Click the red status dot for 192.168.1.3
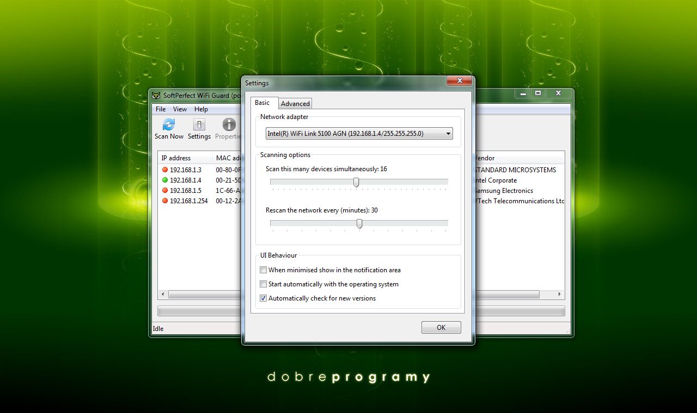697x413 pixels. pyautogui.click(x=164, y=170)
